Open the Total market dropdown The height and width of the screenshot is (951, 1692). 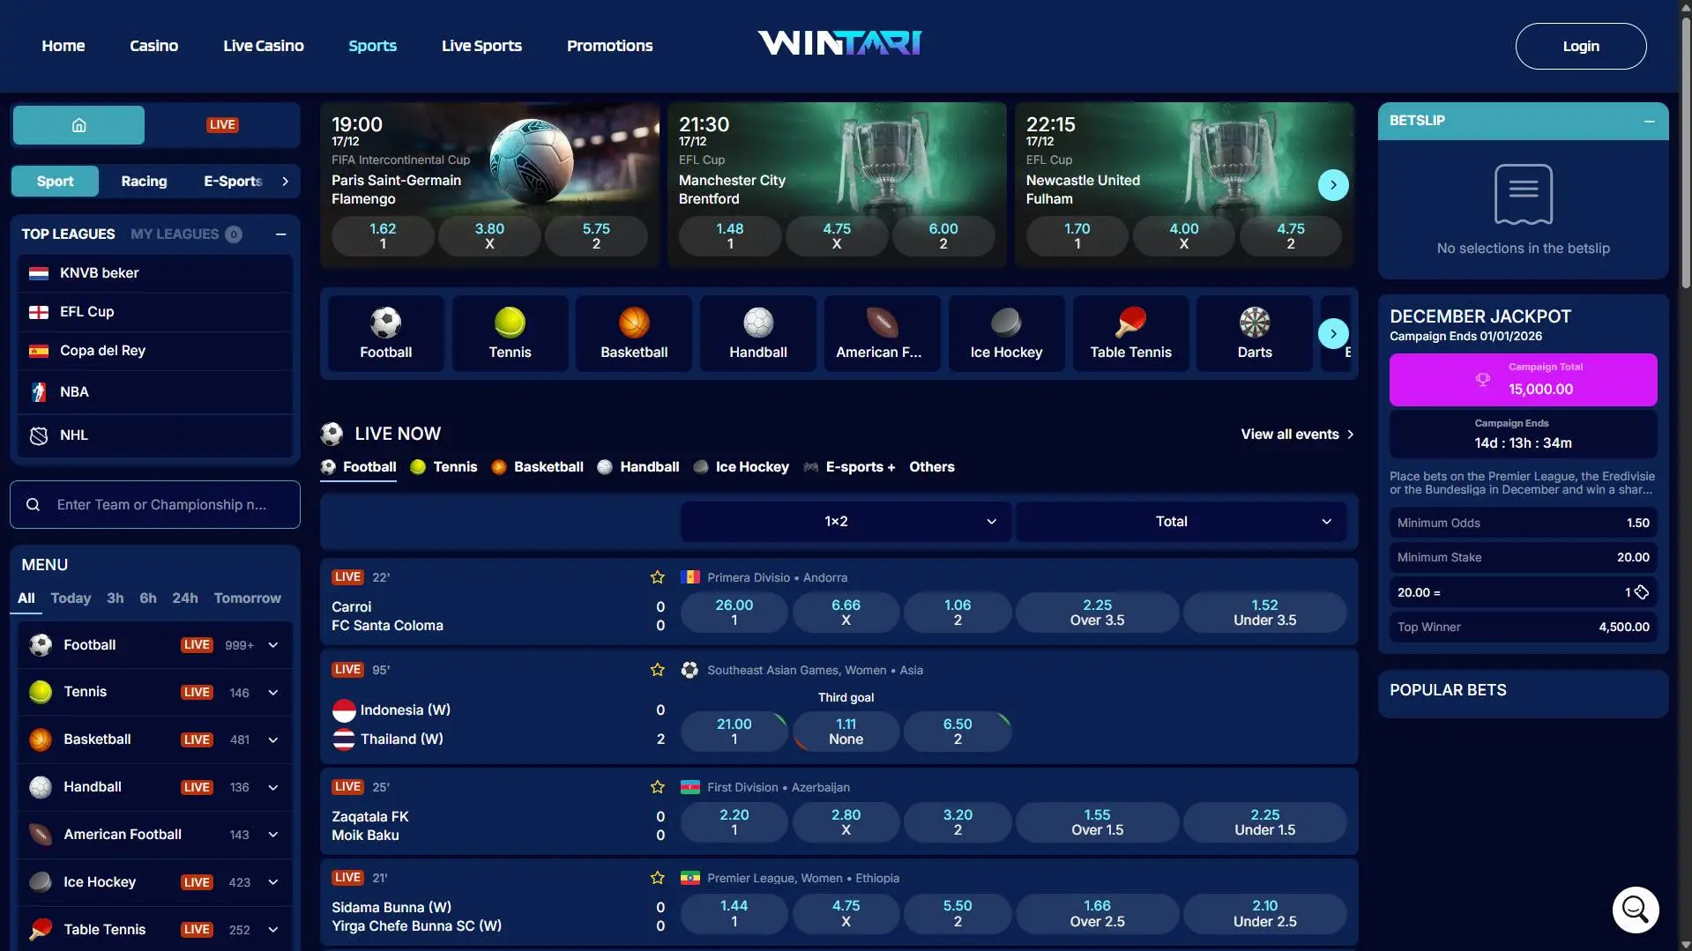tap(1181, 521)
